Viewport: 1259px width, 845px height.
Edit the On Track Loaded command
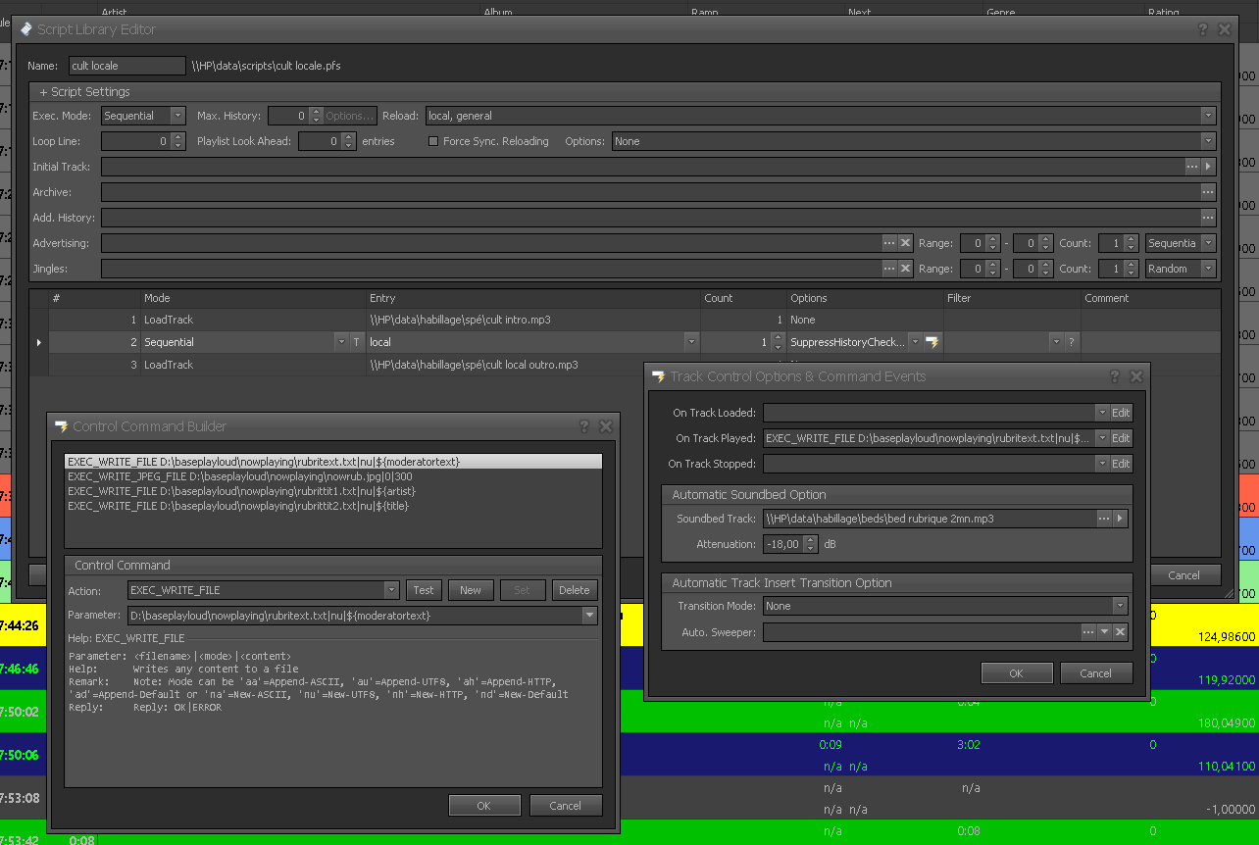click(1121, 413)
